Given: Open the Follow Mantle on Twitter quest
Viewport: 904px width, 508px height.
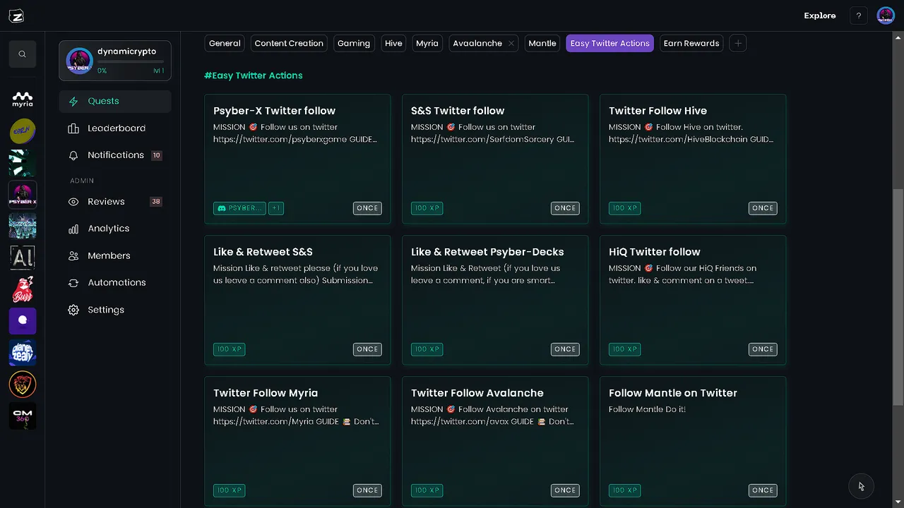Looking at the screenshot, I should tap(693, 441).
